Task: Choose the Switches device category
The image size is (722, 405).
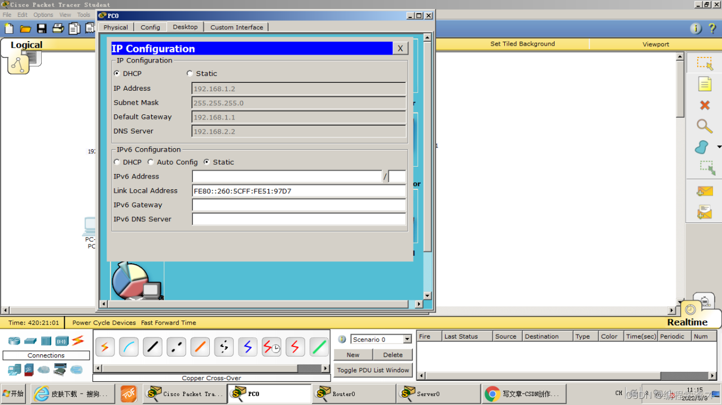Action: coord(30,341)
